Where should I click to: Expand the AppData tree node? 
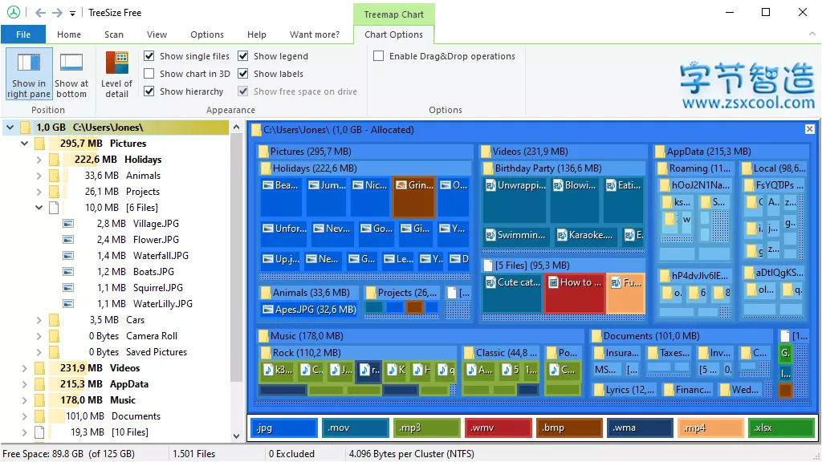(x=25, y=384)
